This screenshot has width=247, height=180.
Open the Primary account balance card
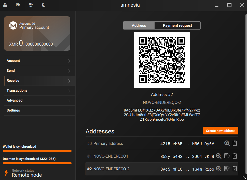pos(37,33)
